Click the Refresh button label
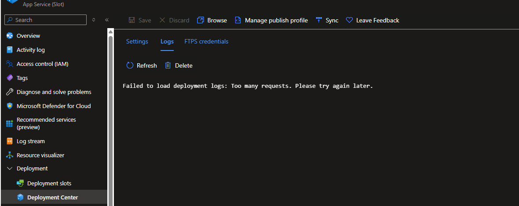519x206 pixels. [x=146, y=65]
